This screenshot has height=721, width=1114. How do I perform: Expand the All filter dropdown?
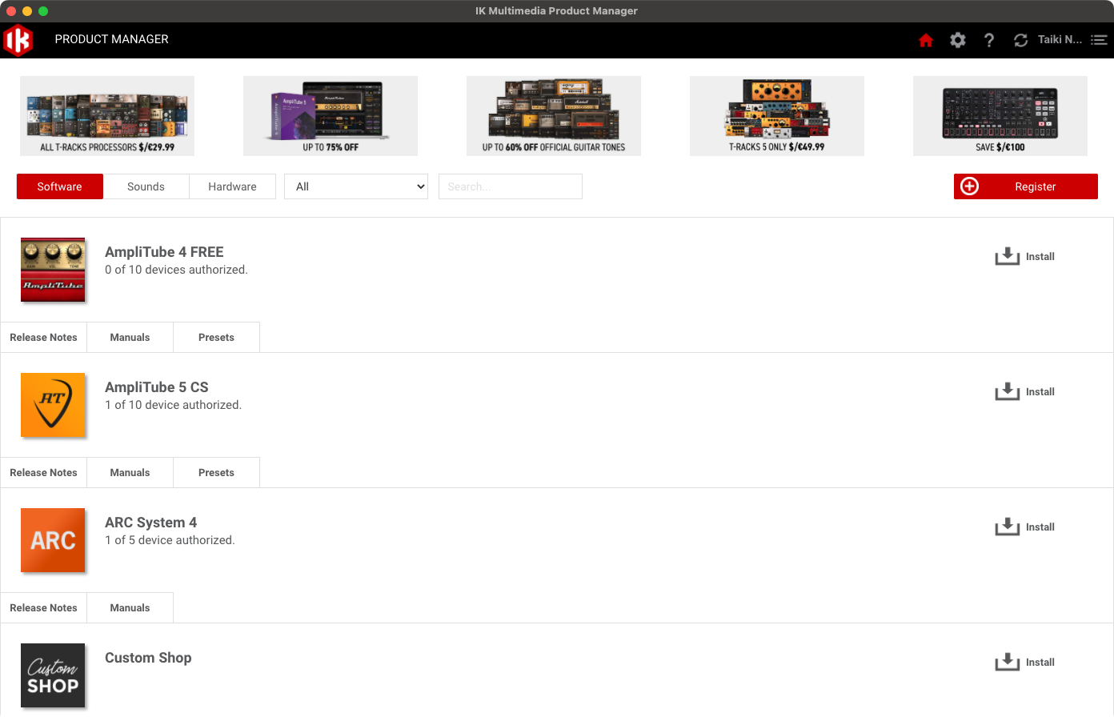tap(356, 186)
